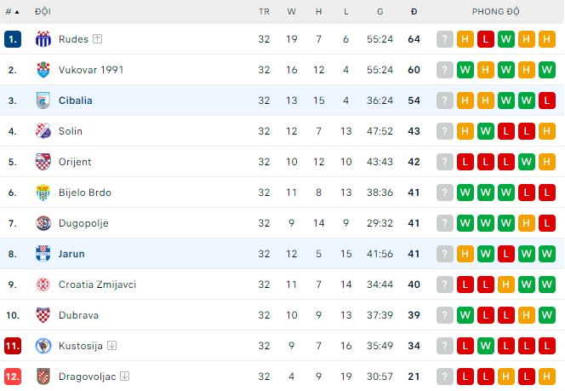Click Vukovar 1991's first green W badge

(x=465, y=70)
